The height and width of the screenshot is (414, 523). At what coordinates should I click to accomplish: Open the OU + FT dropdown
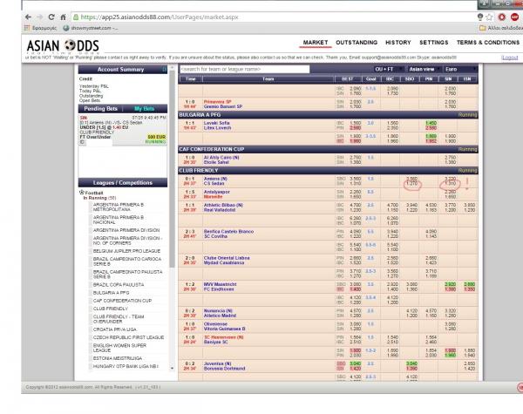386,69
